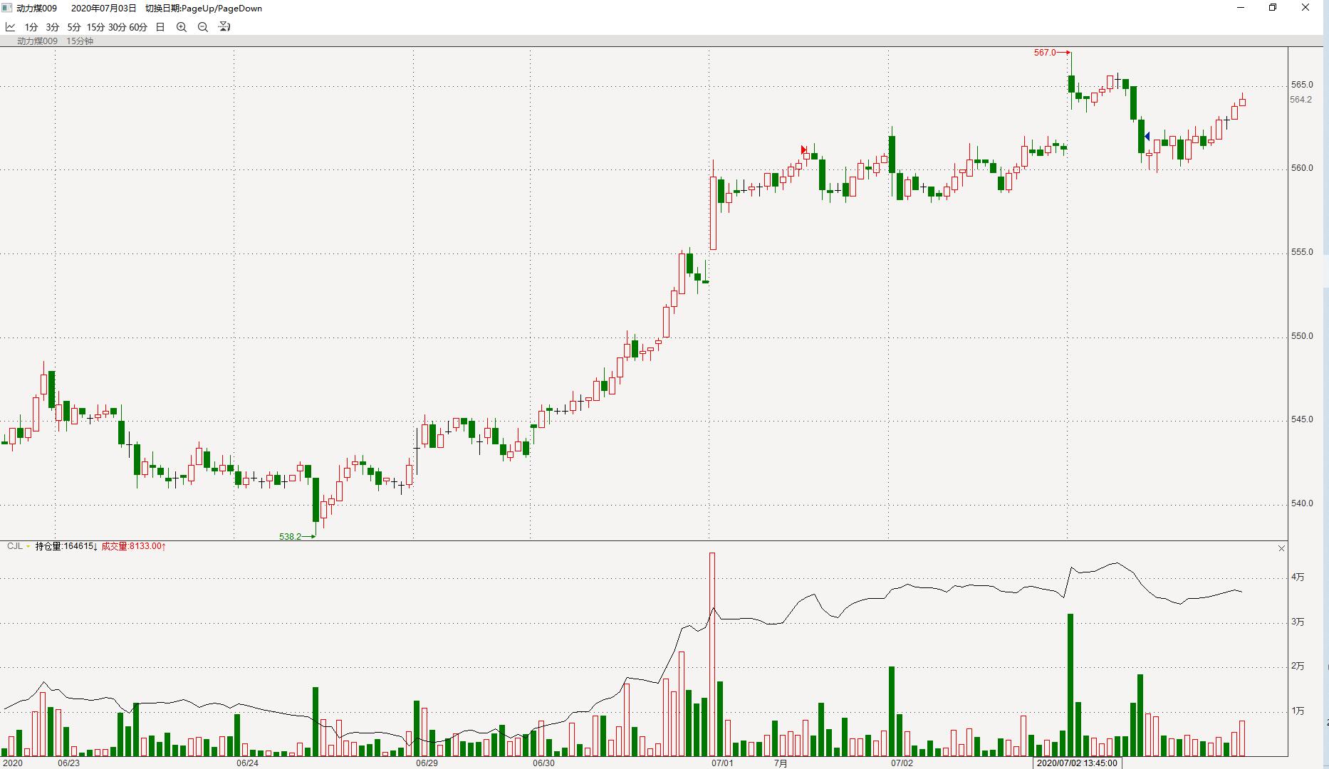Click the flip/invert chart icon
Image resolution: width=1329 pixels, height=769 pixels.
[224, 27]
